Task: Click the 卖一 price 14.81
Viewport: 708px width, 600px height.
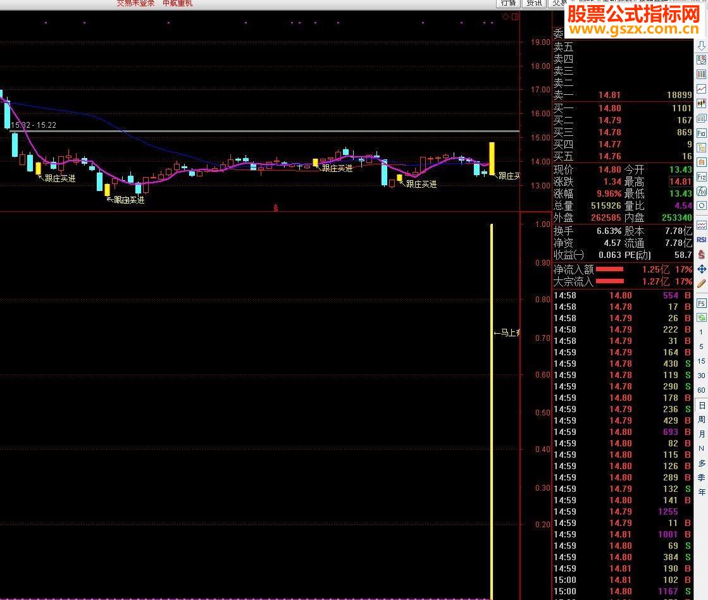Action: click(609, 95)
